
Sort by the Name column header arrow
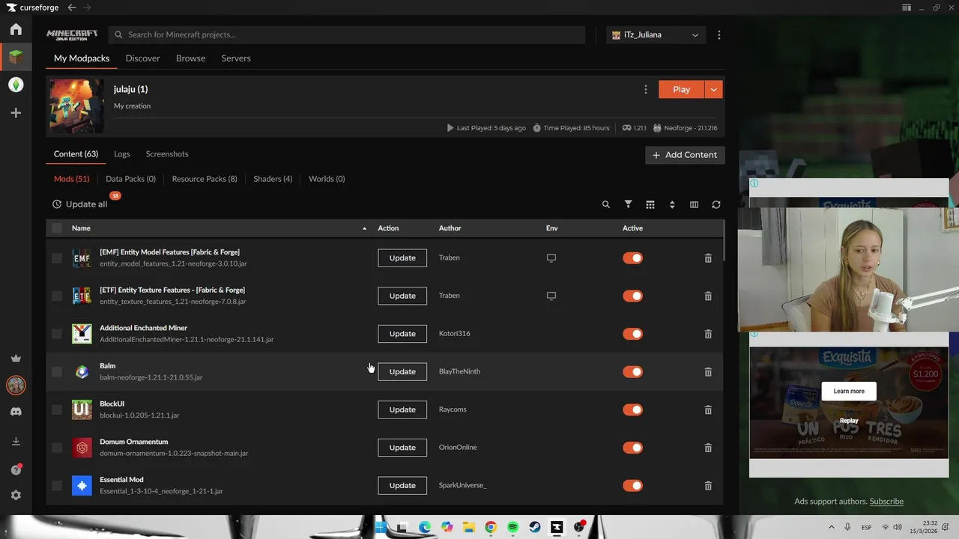coord(365,228)
